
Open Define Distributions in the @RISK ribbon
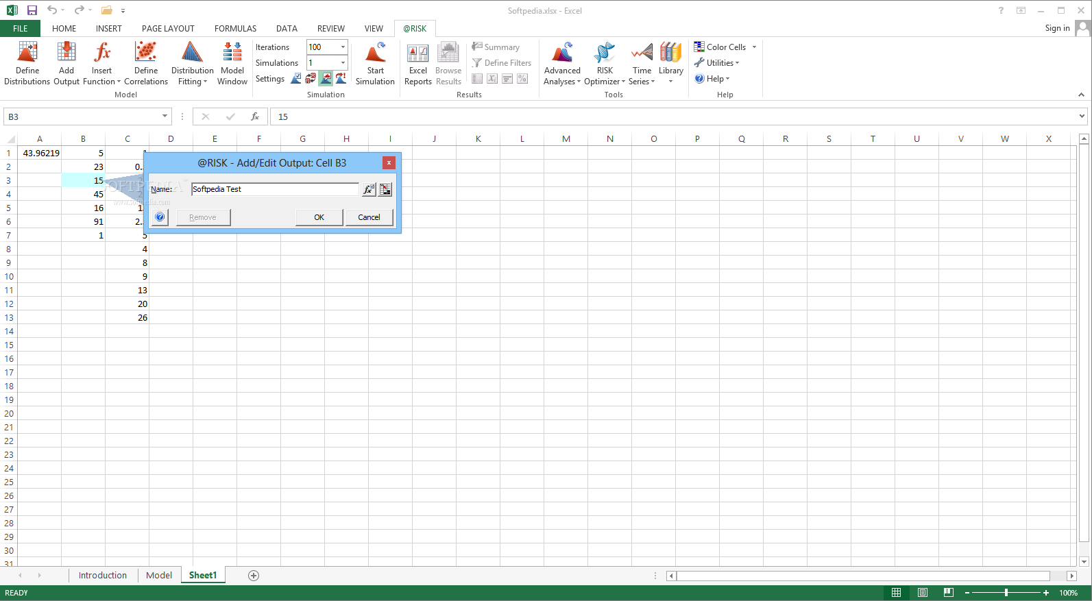[27, 63]
